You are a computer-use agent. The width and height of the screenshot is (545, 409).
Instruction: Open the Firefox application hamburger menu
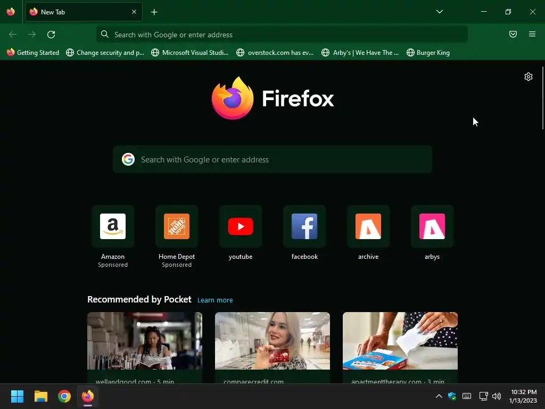pyautogui.click(x=532, y=34)
